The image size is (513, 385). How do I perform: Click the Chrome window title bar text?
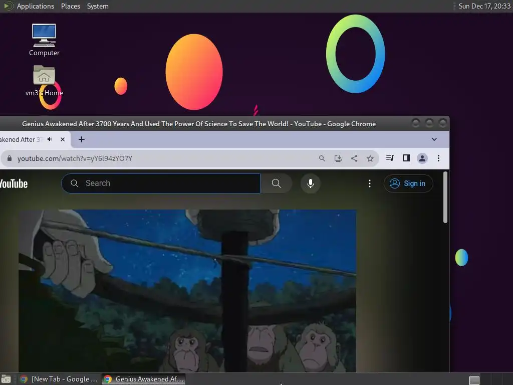(199, 124)
